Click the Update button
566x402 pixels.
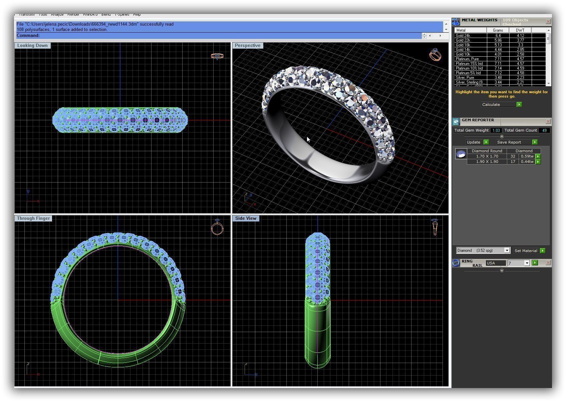click(475, 142)
